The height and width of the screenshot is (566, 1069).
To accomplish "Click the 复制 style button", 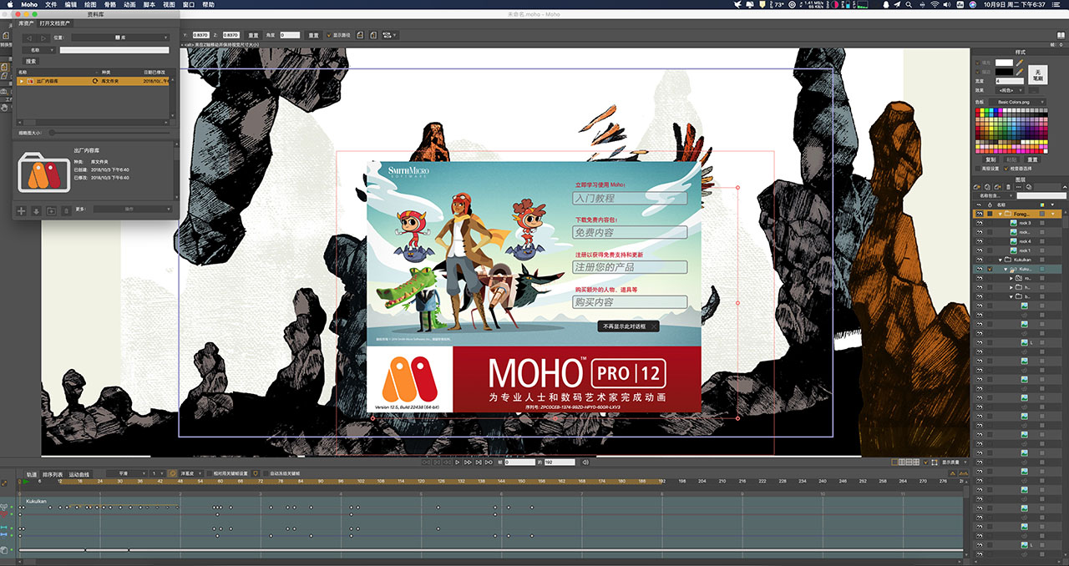I will (x=990, y=159).
